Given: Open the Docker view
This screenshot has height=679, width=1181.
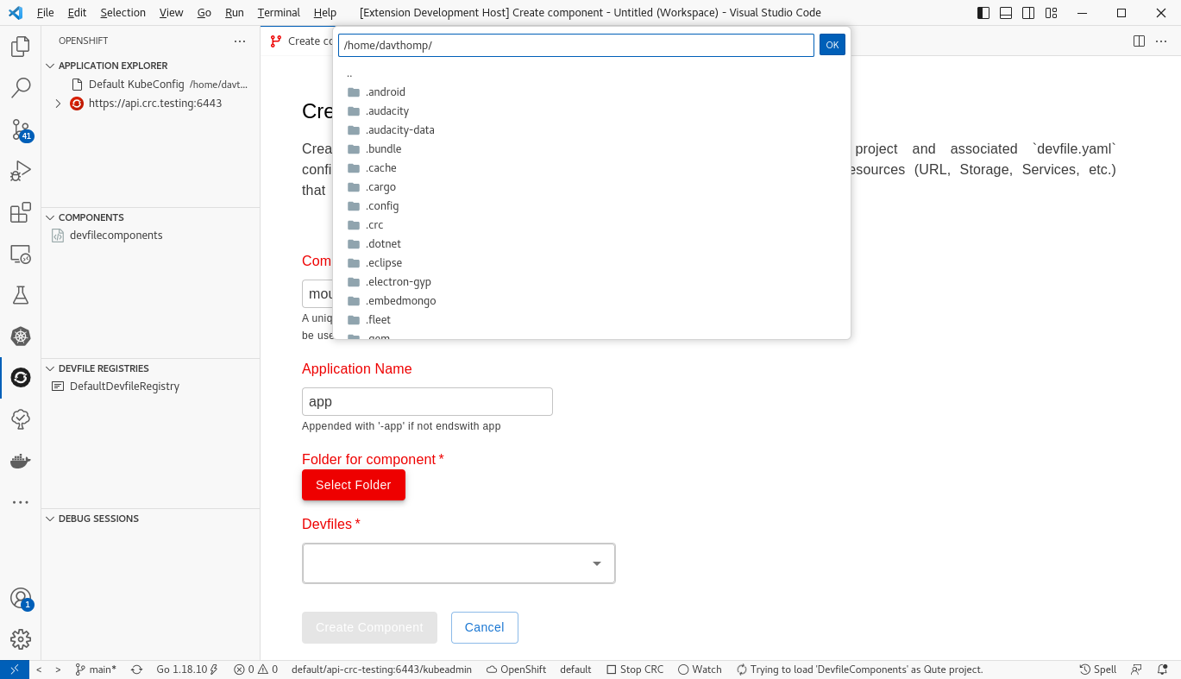Looking at the screenshot, I should tap(21, 461).
